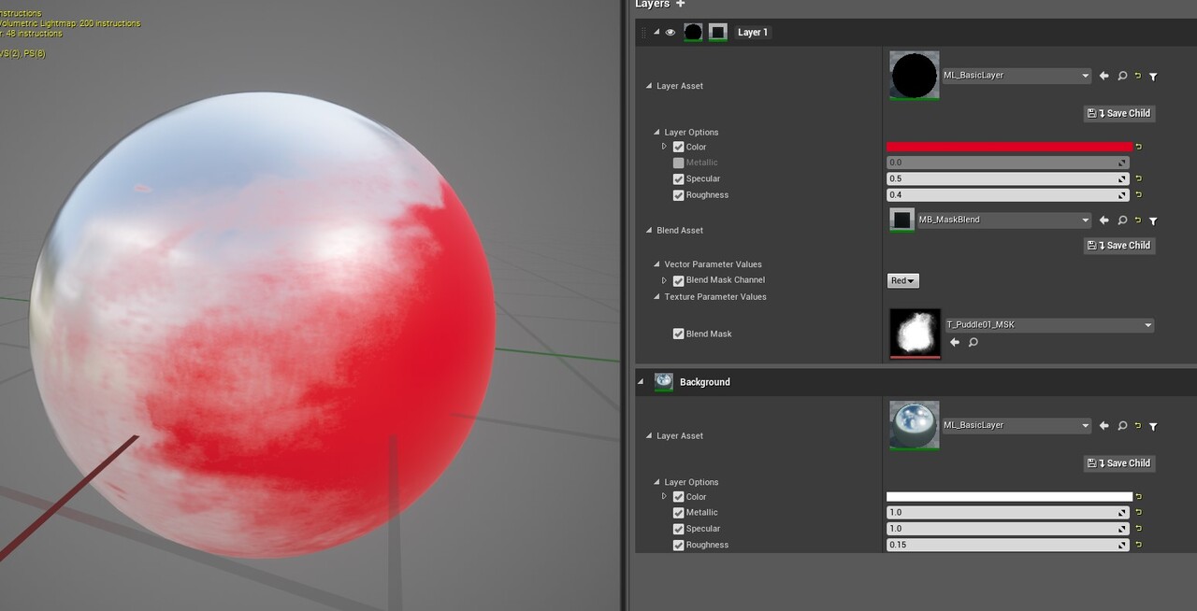The image size is (1197, 611).
Task: Open the T_Puddle01_MSK texture dropdown
Action: 1147,324
